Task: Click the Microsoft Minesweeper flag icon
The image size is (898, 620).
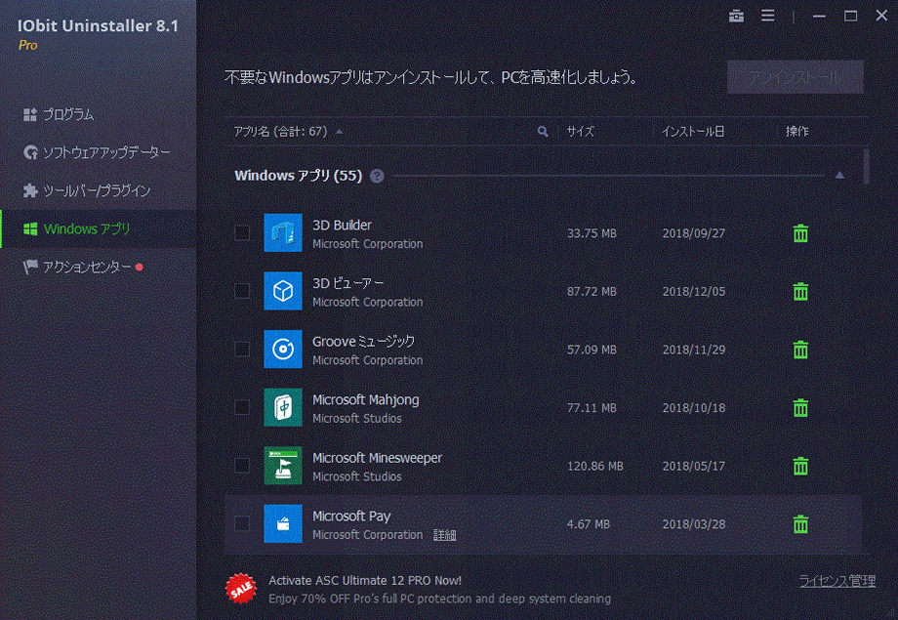Action: tap(283, 466)
